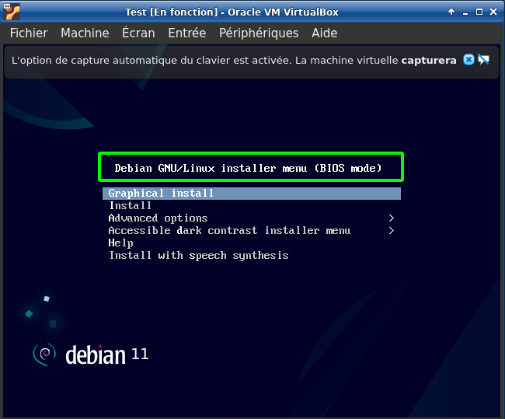
Task: Expand Accessible dark contrast submenu arrow
Action: tap(392, 230)
